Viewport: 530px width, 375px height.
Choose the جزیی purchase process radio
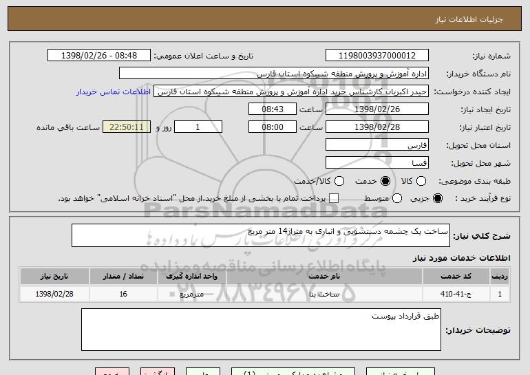(437, 198)
